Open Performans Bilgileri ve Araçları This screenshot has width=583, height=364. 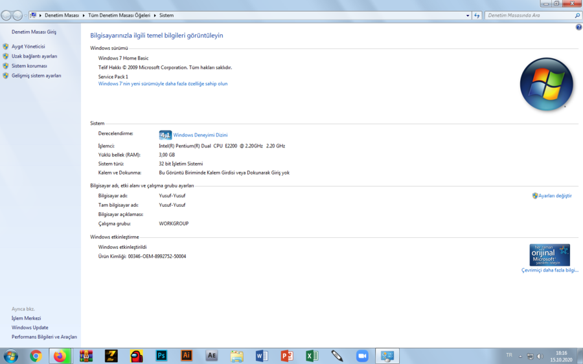click(44, 337)
